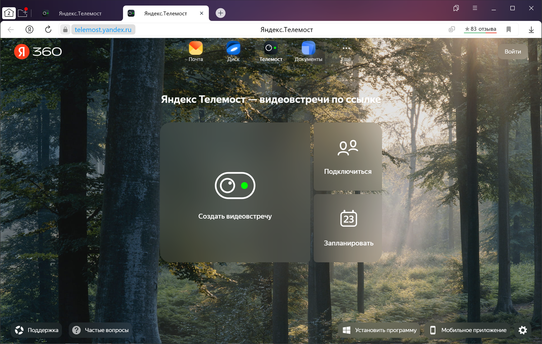Click Создать видеовстречу to start a meeting
The height and width of the screenshot is (344, 542).
coord(235,192)
